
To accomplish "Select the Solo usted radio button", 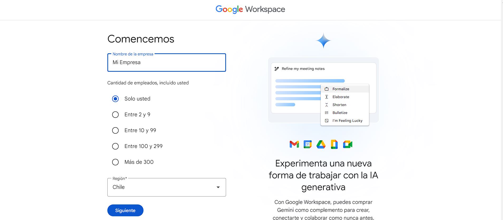I will pyautogui.click(x=115, y=99).
